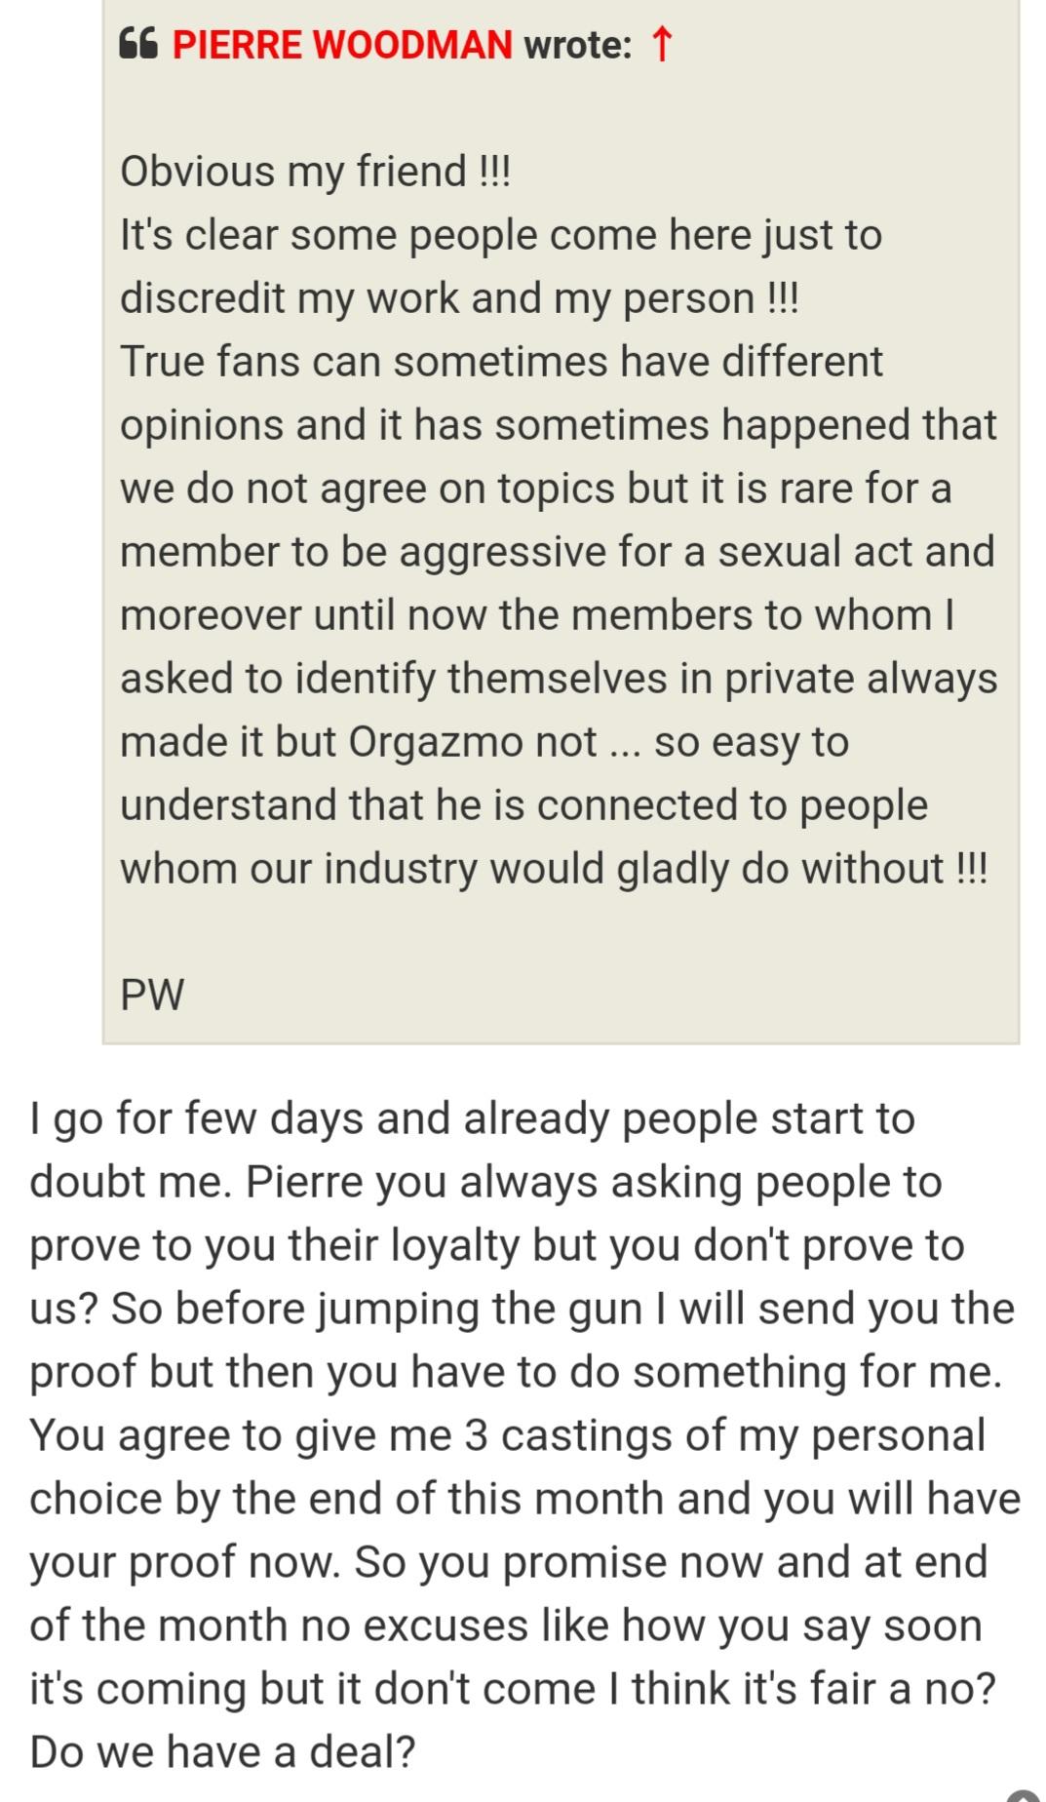Click the word 'wrote:' in quote header
Image resolution: width=1046 pixels, height=1802 pixels.
click(x=577, y=45)
